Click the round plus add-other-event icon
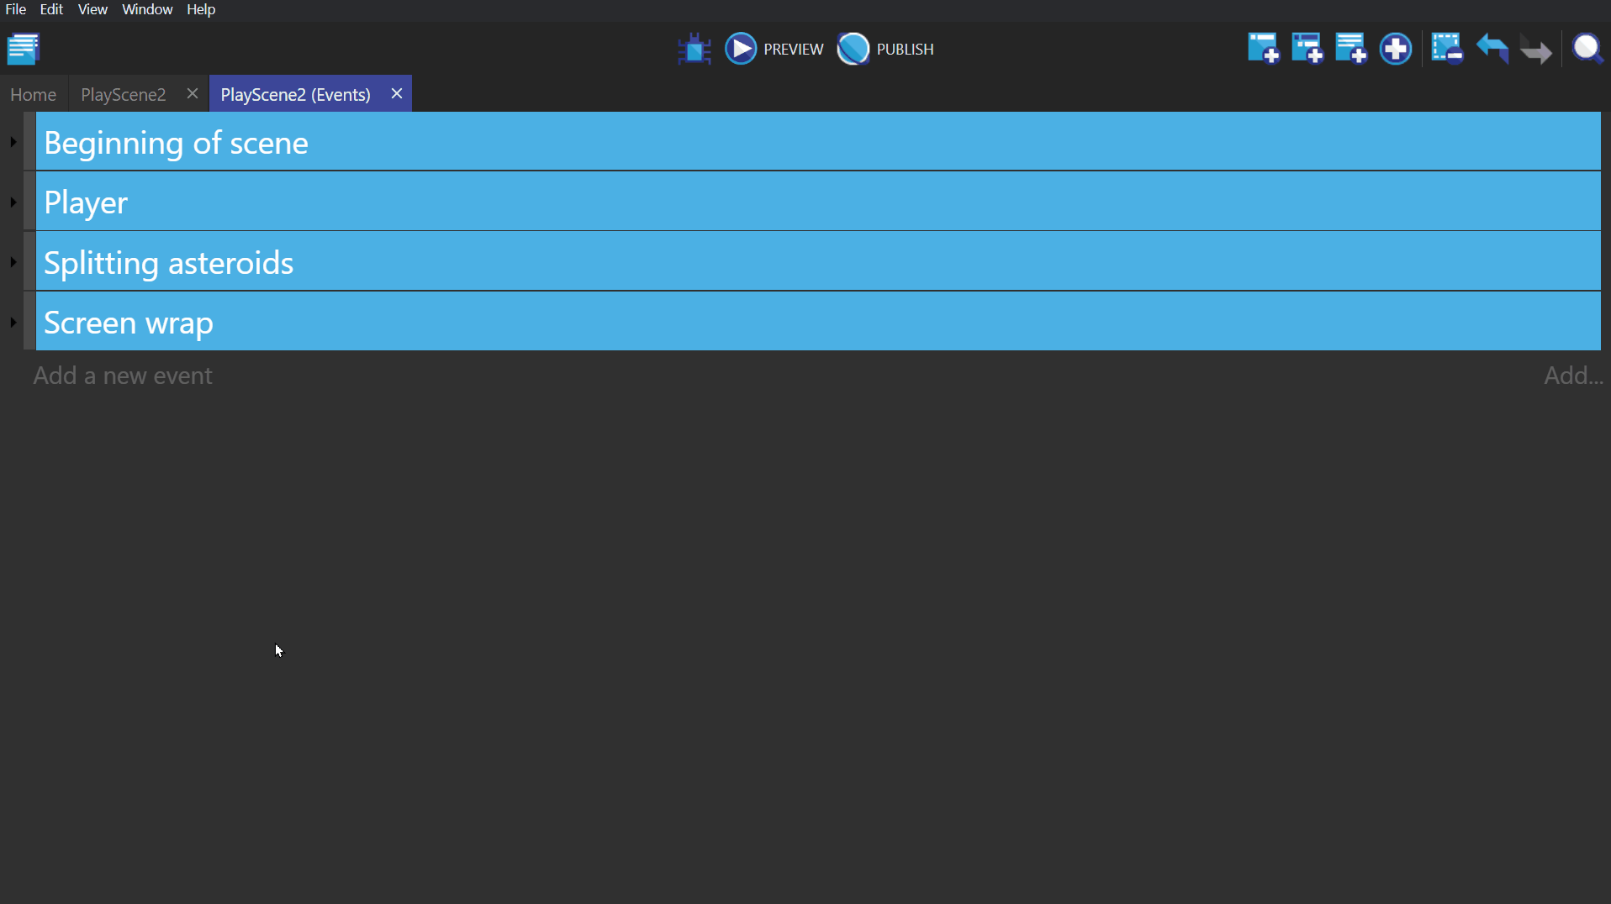Image resolution: width=1611 pixels, height=904 pixels. click(1395, 49)
